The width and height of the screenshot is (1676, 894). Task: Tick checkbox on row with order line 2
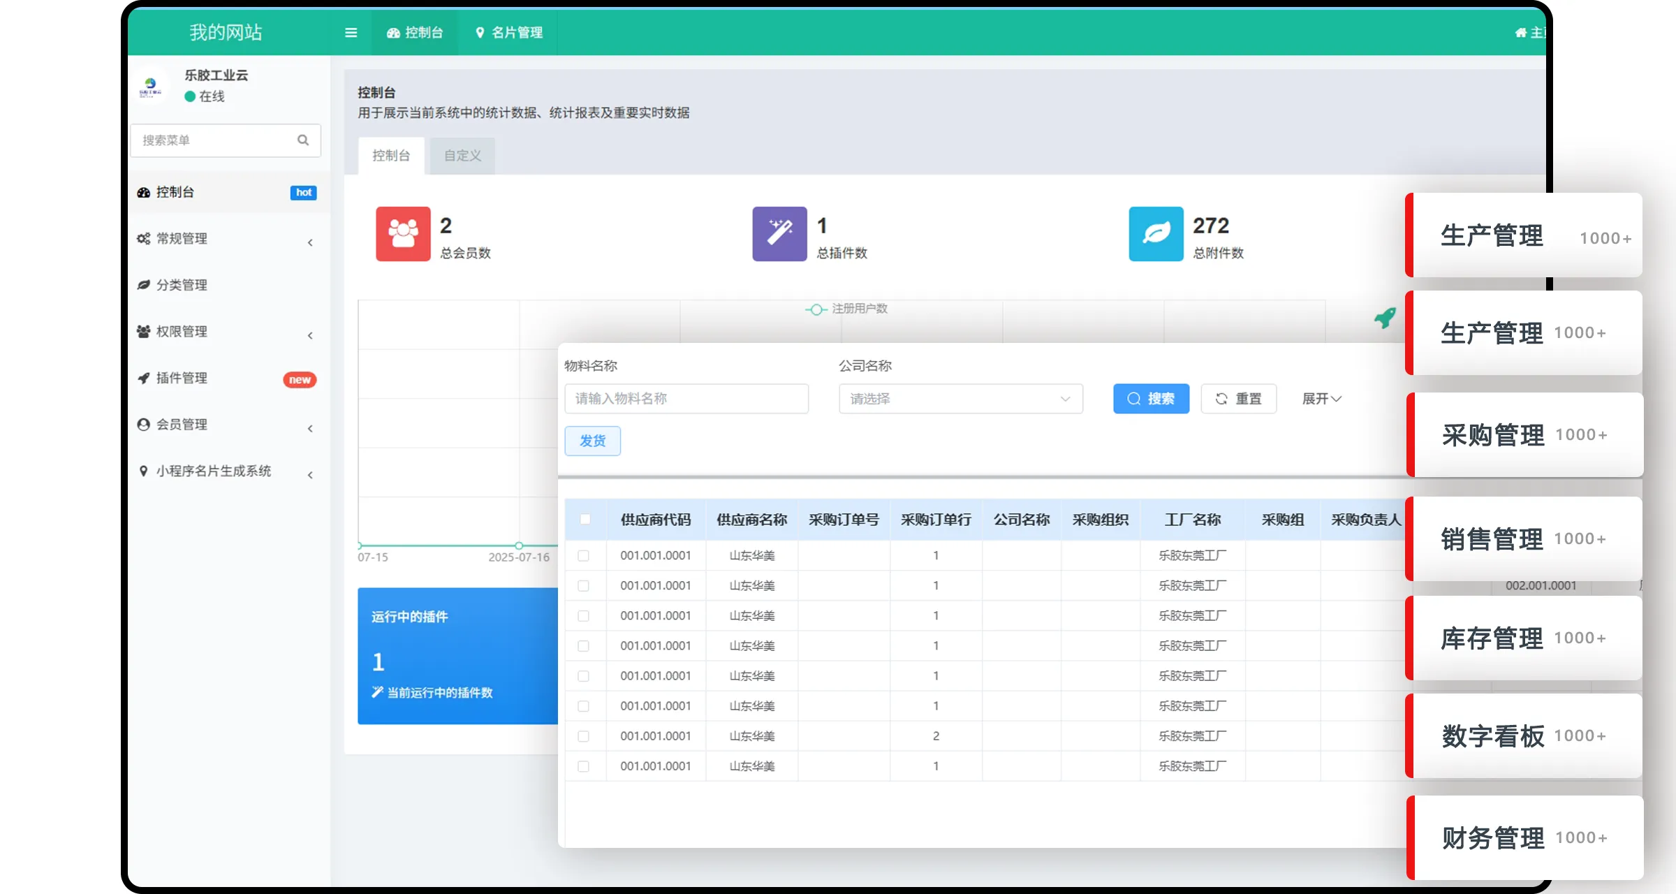click(584, 736)
